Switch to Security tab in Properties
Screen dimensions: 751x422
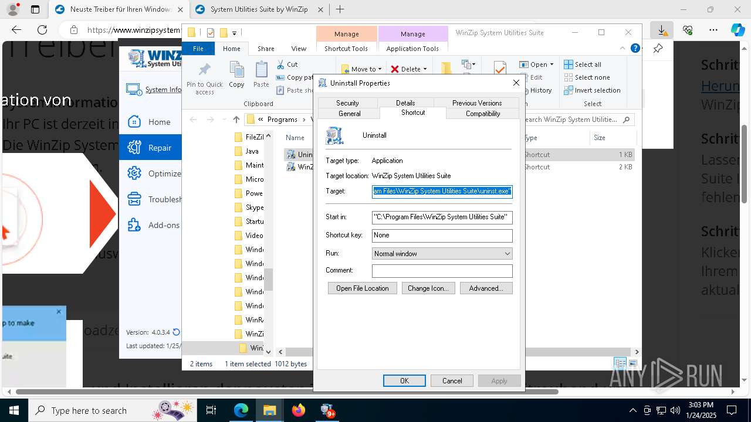click(x=347, y=103)
